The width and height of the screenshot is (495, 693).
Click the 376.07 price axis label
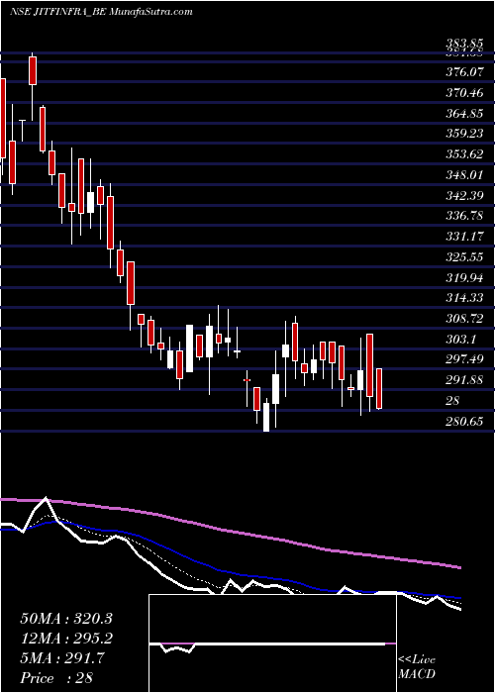pyautogui.click(x=464, y=72)
